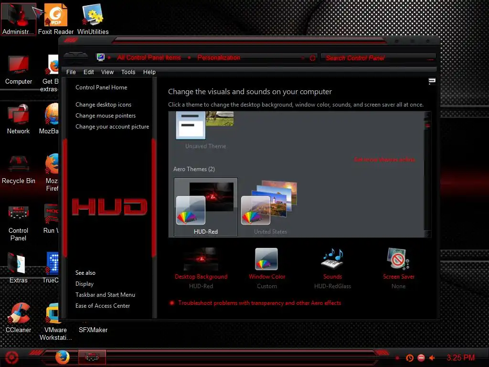Open MozBackup desktop icon
Screen dimensions: 489x367
50,119
